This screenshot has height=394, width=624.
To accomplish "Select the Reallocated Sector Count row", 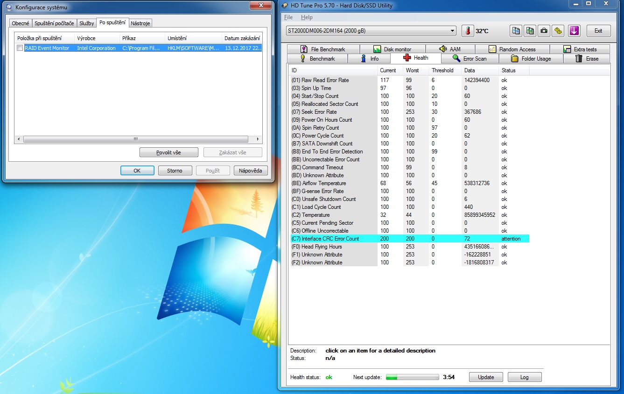I will pyautogui.click(x=409, y=104).
